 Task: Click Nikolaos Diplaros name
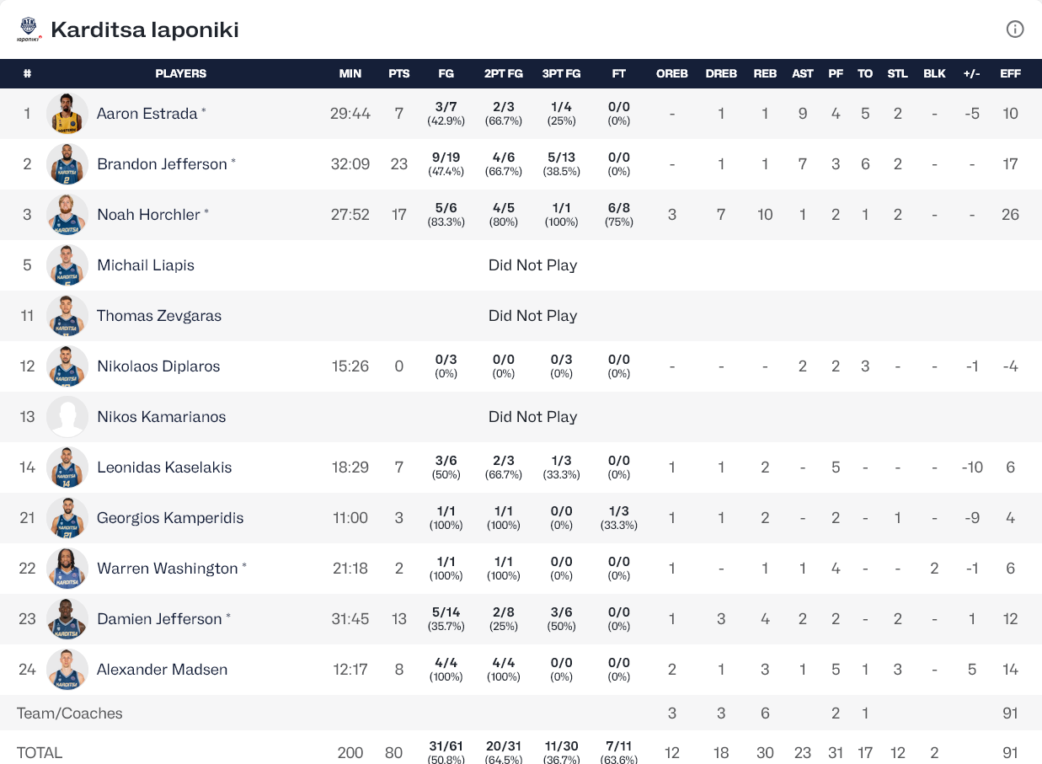pos(158,366)
